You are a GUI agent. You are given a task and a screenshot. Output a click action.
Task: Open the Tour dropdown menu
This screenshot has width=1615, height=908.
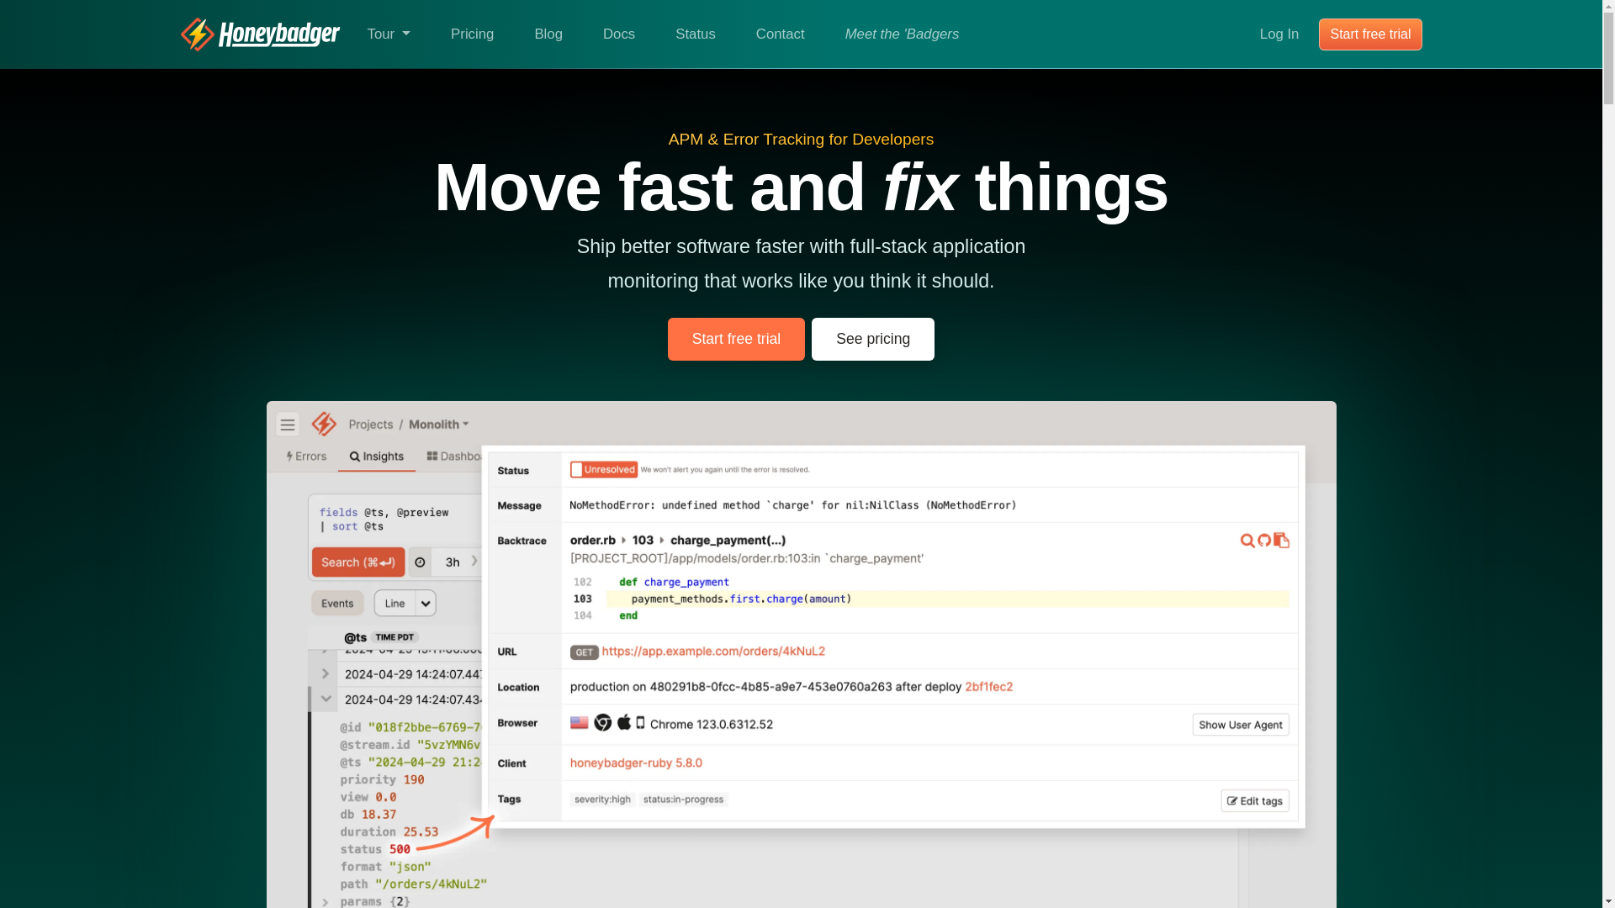(389, 34)
